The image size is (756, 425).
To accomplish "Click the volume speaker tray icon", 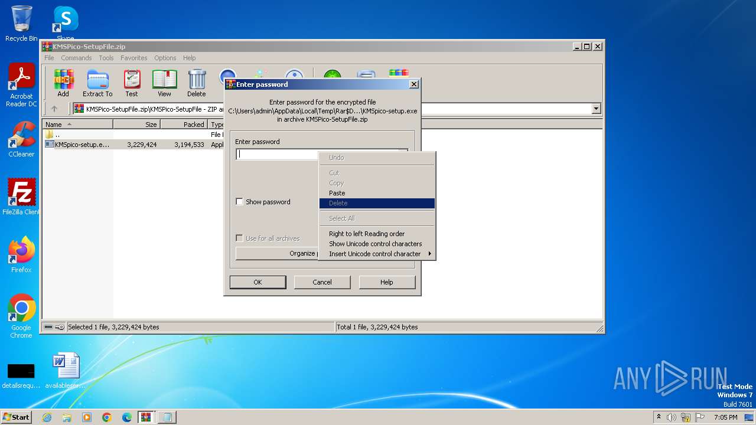I will tap(672, 417).
